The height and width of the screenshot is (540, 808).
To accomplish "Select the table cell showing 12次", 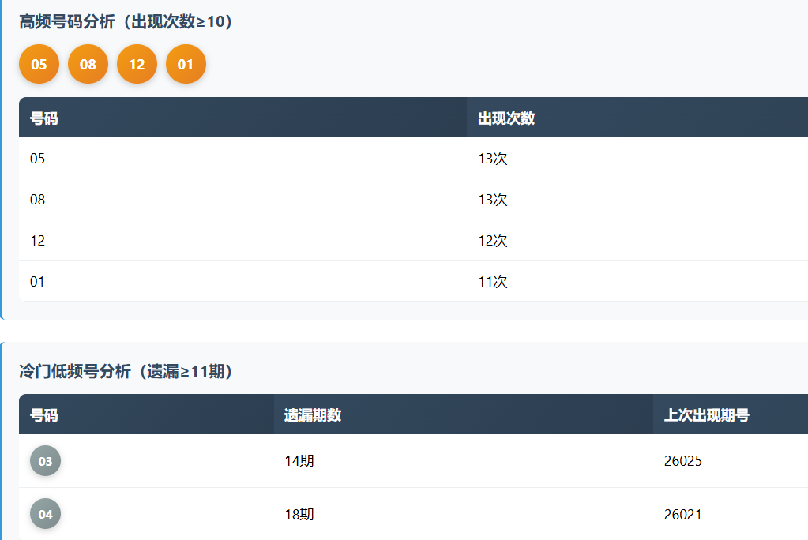I will pos(493,241).
